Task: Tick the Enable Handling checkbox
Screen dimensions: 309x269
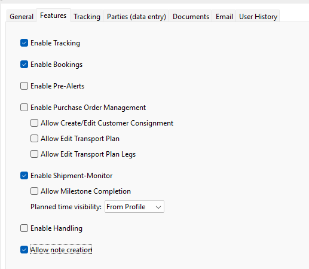Action: click(x=24, y=228)
